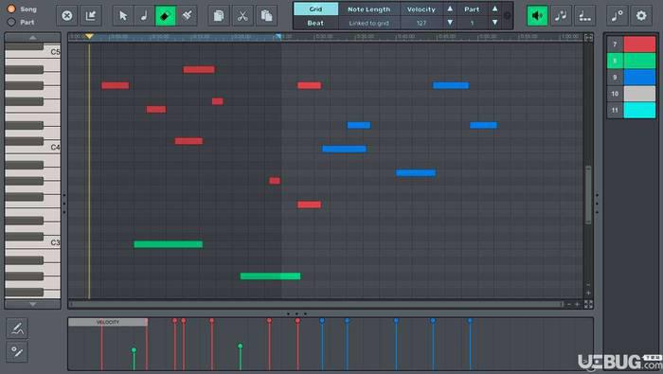This screenshot has width=663, height=374.
Task: Select the Part radio button
Action: point(11,22)
